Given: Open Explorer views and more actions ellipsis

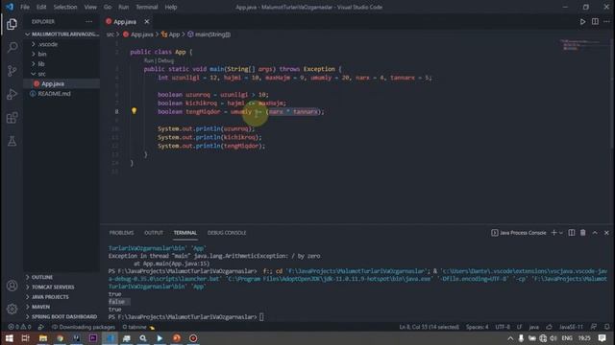Looking at the screenshot, I should pos(89,21).
